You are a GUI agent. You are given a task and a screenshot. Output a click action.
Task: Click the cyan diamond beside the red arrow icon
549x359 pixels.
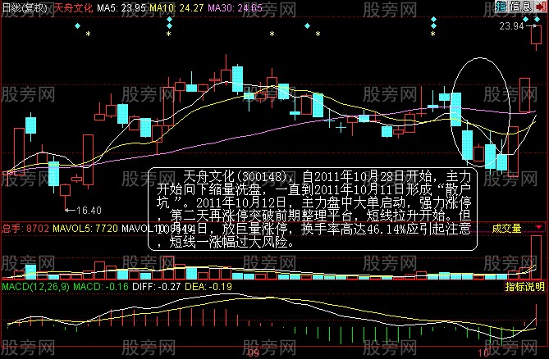537,19
